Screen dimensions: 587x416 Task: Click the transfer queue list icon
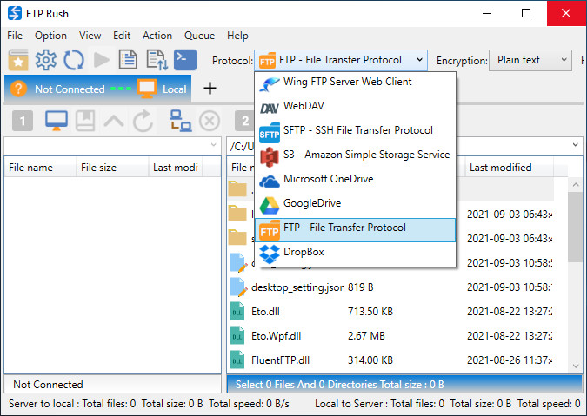[157, 60]
